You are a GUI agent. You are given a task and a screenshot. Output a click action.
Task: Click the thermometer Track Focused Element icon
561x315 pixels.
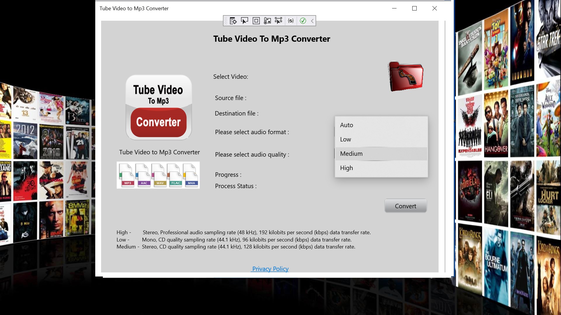pyautogui.click(x=267, y=21)
